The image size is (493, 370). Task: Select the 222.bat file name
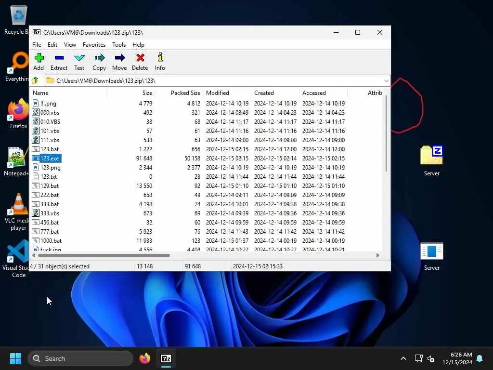coord(50,195)
